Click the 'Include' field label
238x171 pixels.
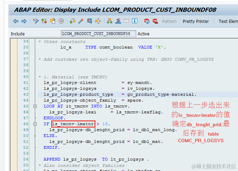(x=18, y=34)
